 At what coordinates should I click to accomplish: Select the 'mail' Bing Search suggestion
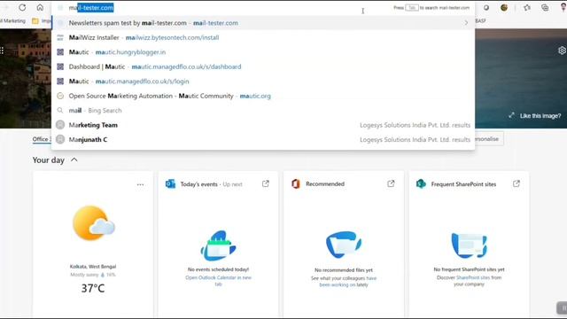coord(263,110)
